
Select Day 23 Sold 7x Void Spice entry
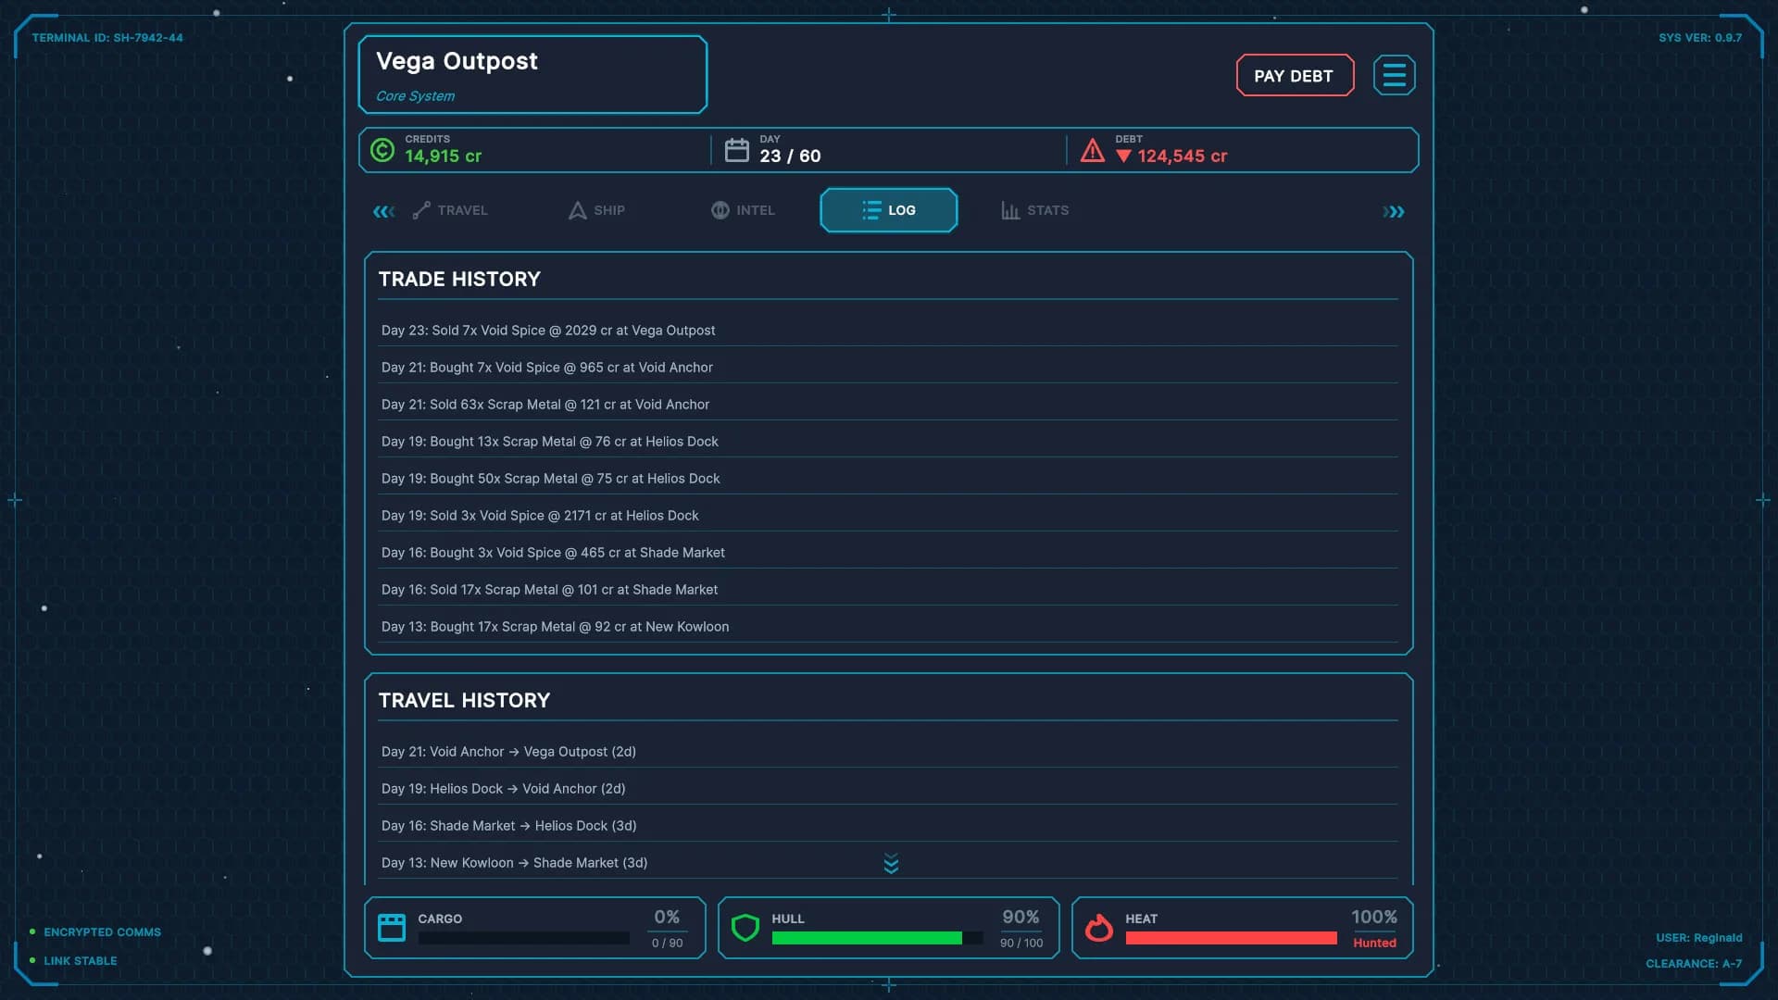tap(888, 331)
